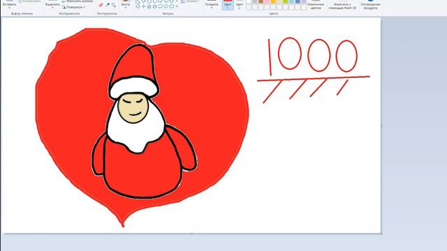The width and height of the screenshot is (447, 251).
Task: Activate Цвет 1 (Color 1) button
Action: coord(228,5)
